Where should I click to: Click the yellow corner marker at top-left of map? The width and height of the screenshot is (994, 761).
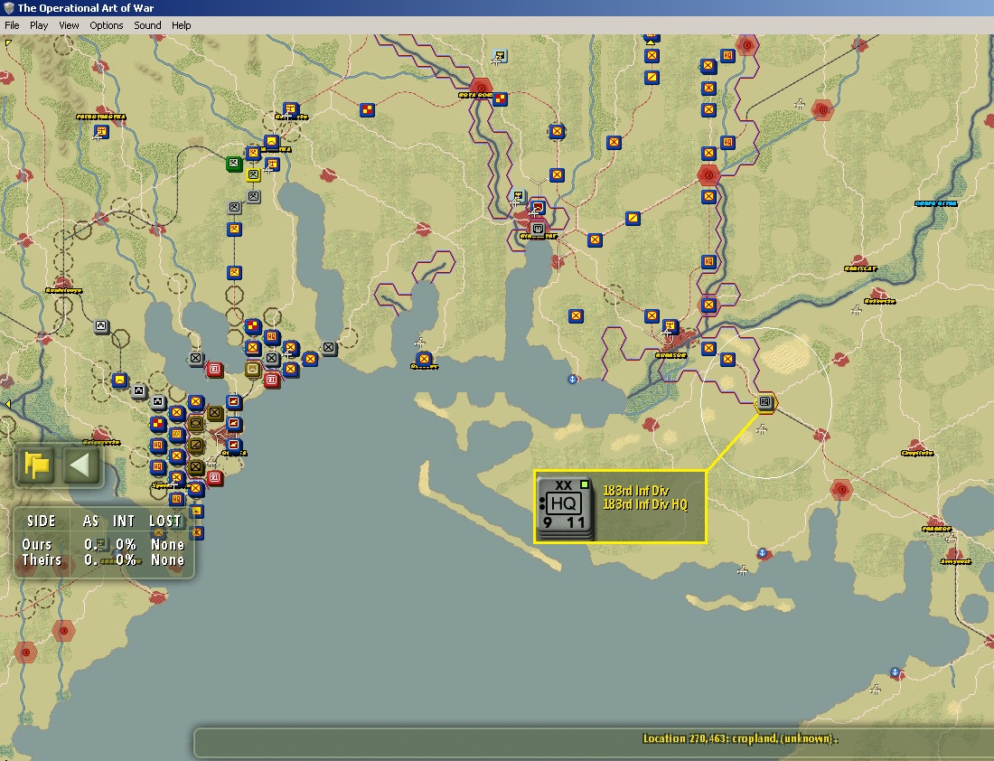8,42
